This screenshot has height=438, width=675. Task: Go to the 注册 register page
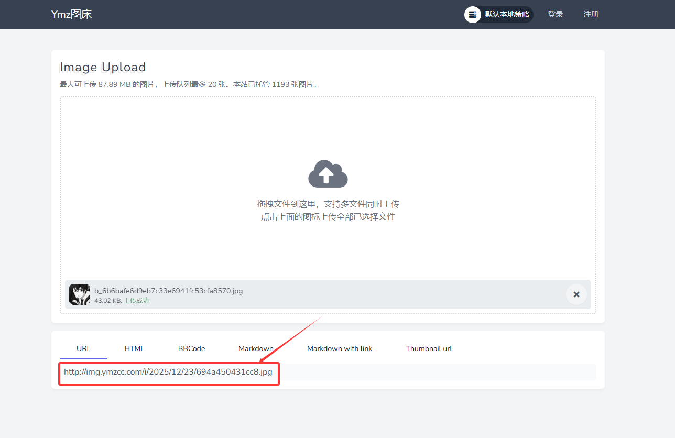pyautogui.click(x=591, y=15)
